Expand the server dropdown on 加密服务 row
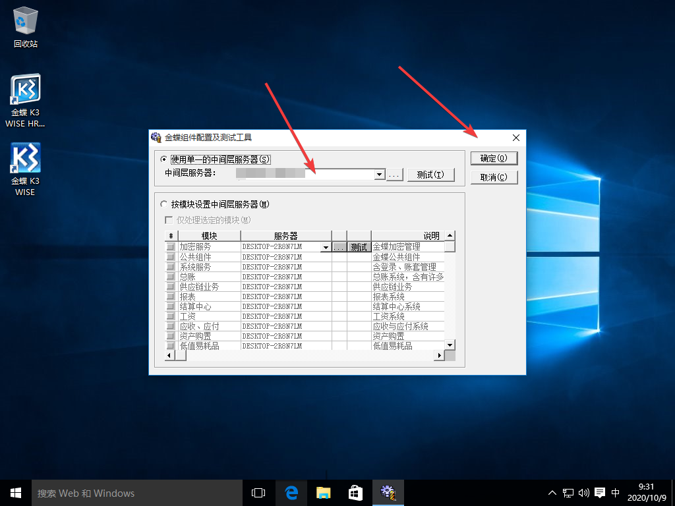 click(x=326, y=246)
